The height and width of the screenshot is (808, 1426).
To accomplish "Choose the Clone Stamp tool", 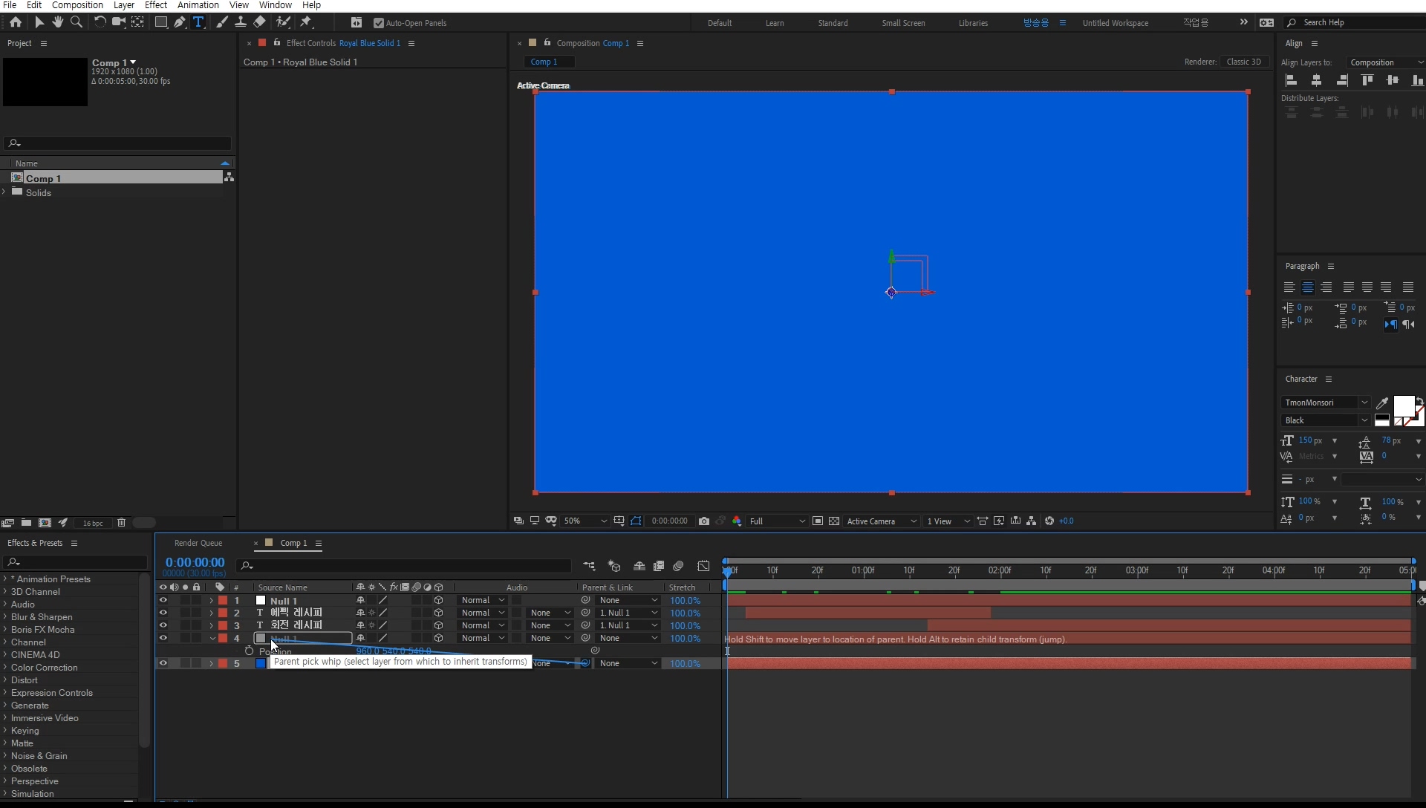I will (240, 22).
